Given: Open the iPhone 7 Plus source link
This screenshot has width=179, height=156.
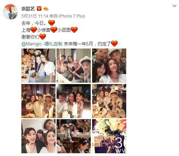Looking at the screenshot, I should [x=72, y=16].
